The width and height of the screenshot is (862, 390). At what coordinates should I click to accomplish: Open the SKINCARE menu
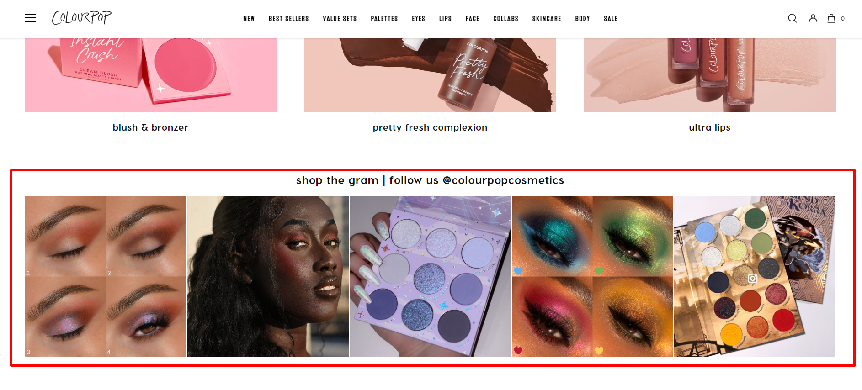pyautogui.click(x=546, y=19)
